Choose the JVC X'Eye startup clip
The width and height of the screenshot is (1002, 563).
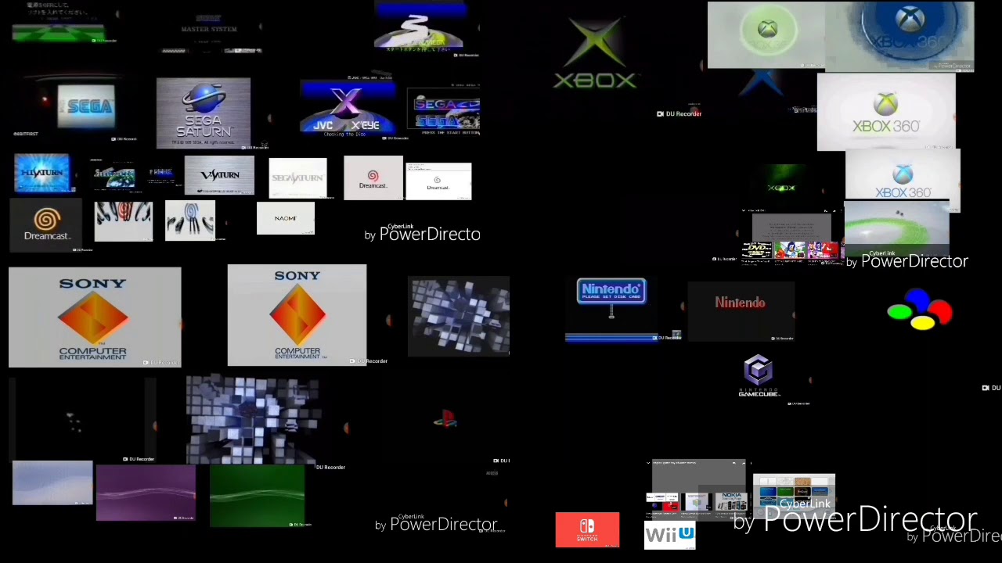pos(349,107)
